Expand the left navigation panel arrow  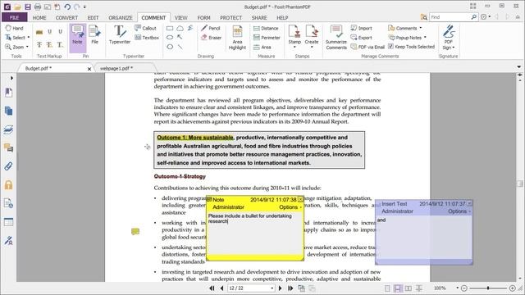pos(11,78)
